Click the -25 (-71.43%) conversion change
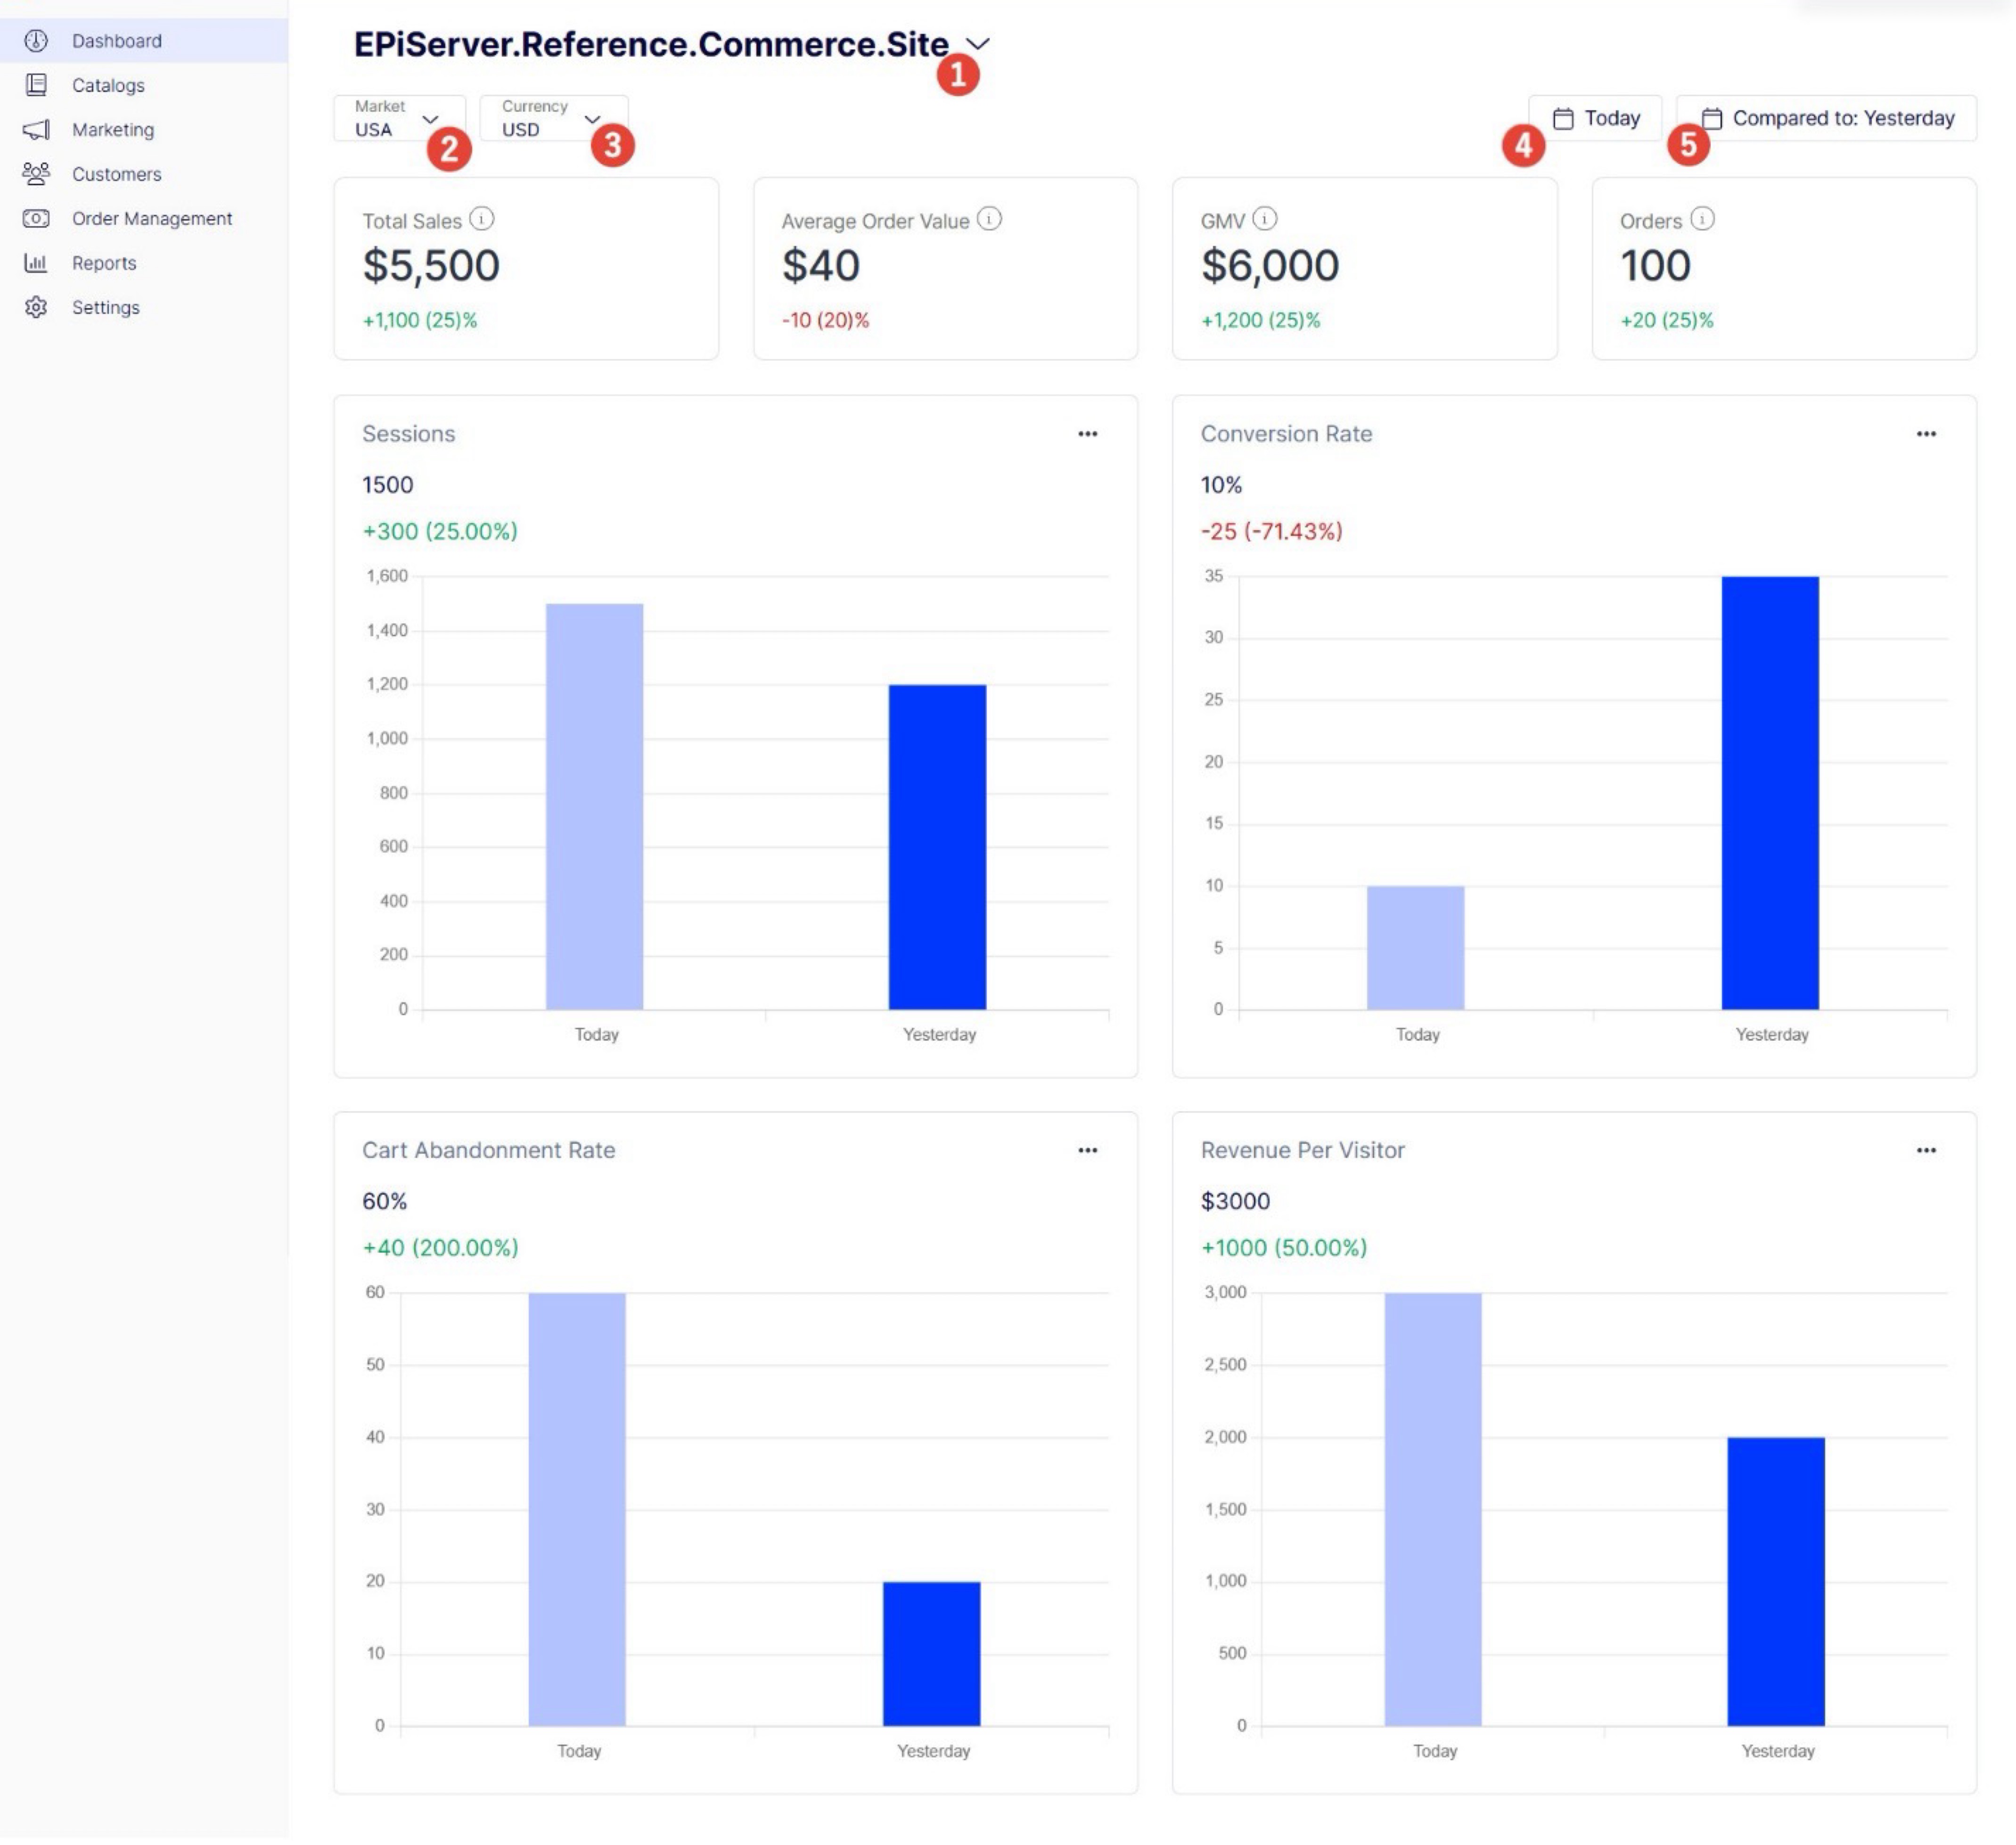Screen dimensions: 2016x1845 click(1272, 532)
